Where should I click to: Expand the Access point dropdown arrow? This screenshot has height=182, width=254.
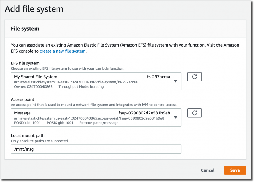(175, 117)
